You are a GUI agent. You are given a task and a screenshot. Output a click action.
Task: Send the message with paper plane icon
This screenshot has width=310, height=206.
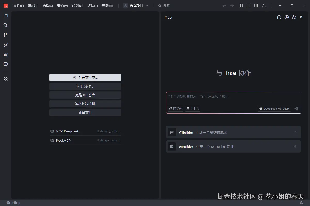(297, 109)
